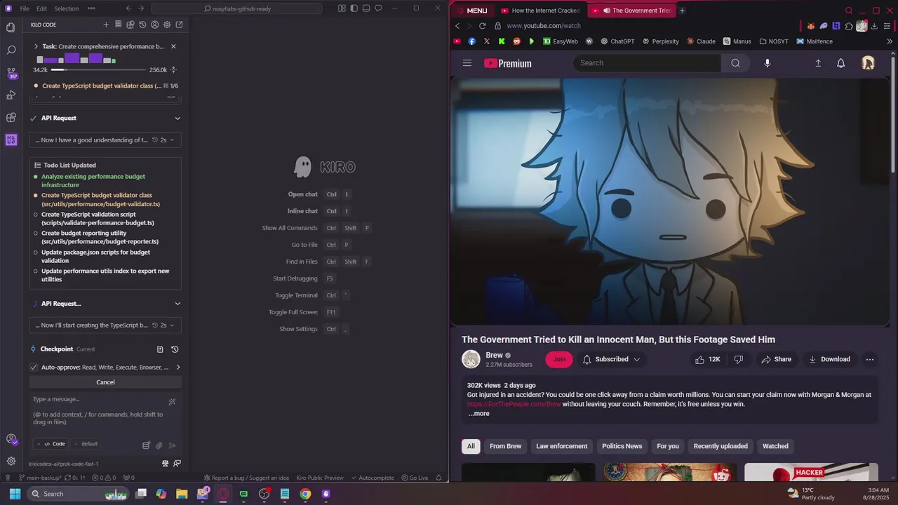
Task: Toggle Kiro primary sidebar layout icon
Action: [354, 8]
